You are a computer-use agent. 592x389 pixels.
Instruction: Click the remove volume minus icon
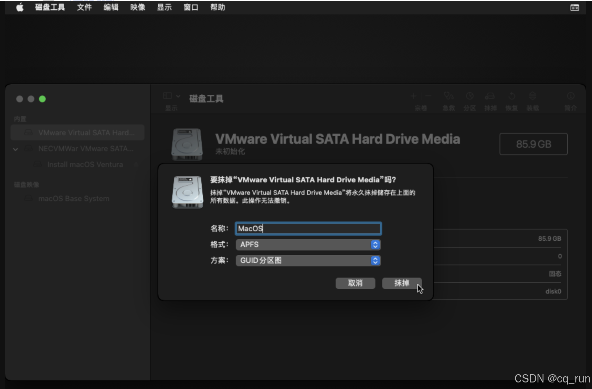(x=428, y=96)
